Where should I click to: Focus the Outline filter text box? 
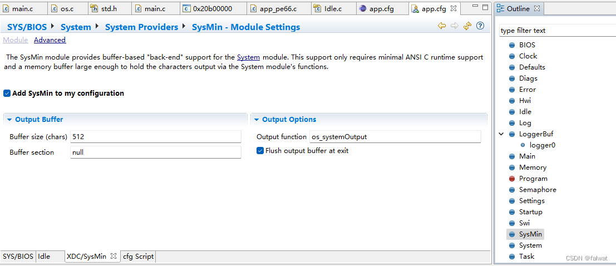558,31
